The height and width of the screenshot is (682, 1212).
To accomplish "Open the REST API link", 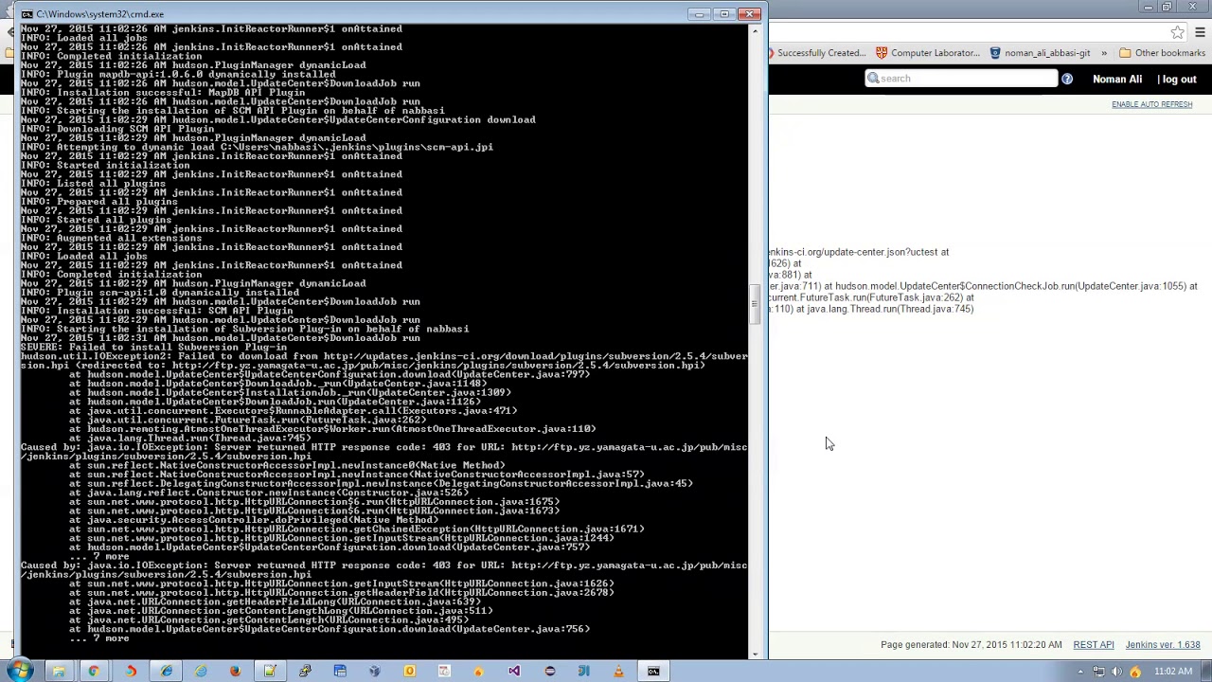I will coord(1093,645).
